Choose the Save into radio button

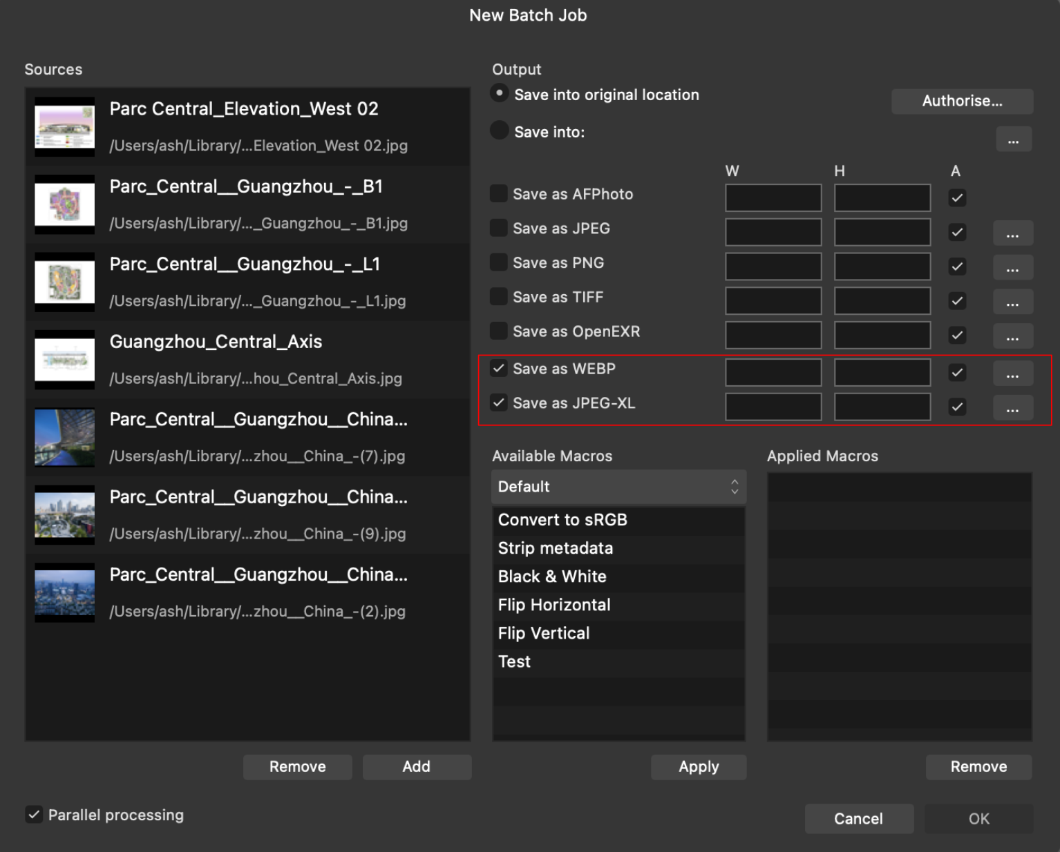click(499, 130)
